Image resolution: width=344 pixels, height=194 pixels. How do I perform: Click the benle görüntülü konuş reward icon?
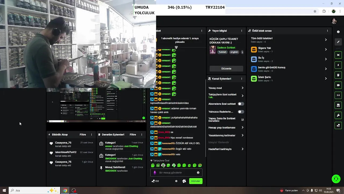point(254,69)
